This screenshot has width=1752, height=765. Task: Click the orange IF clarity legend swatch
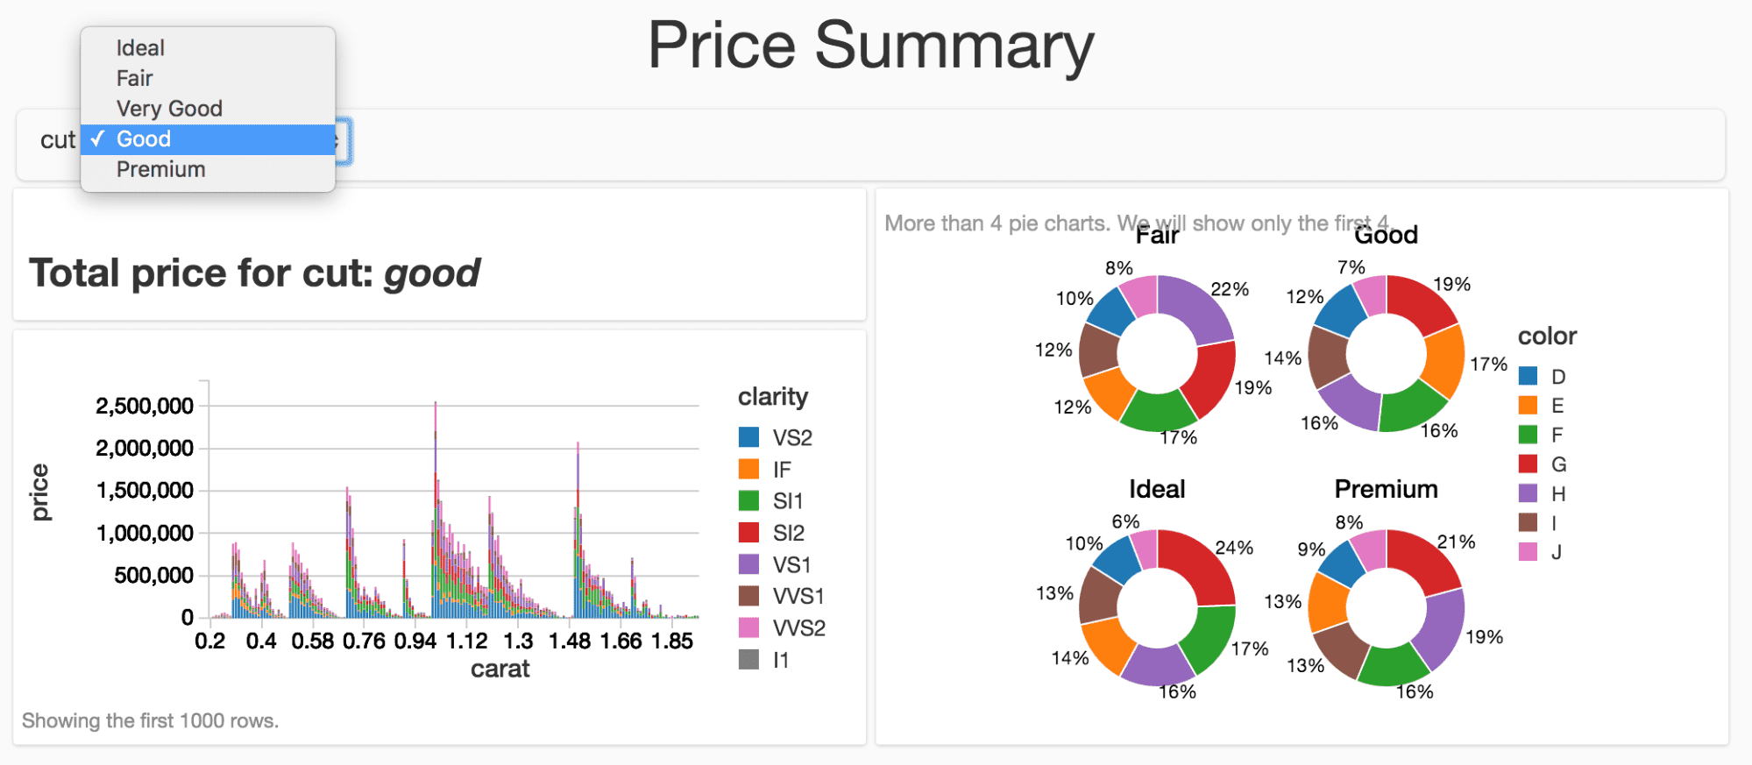point(749,469)
